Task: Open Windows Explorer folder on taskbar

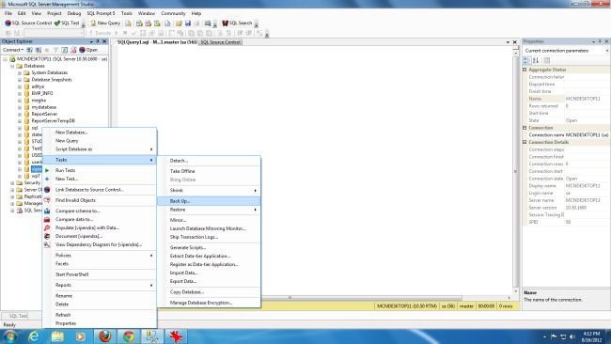Action: point(57,336)
